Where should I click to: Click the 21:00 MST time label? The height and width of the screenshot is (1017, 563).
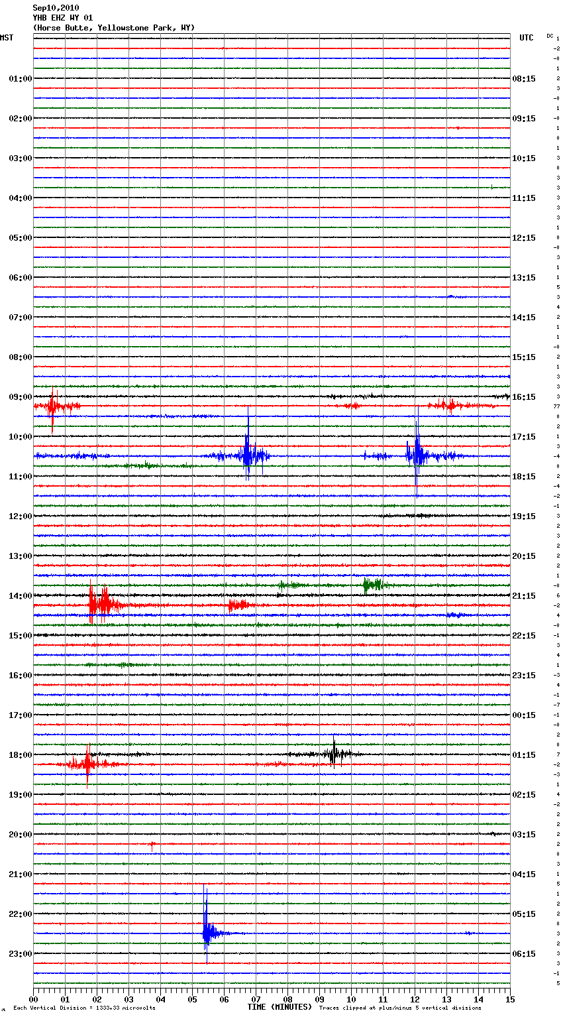pos(21,874)
